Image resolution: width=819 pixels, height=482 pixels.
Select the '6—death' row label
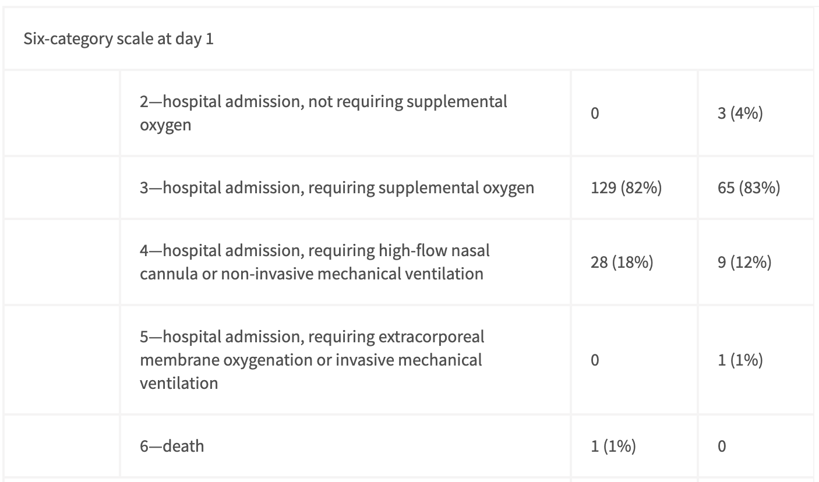click(172, 446)
